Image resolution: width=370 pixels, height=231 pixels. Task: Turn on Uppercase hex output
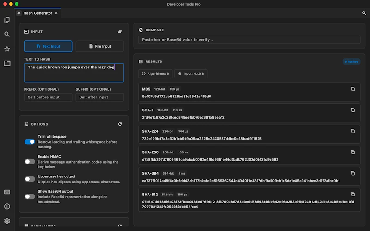[30, 179]
